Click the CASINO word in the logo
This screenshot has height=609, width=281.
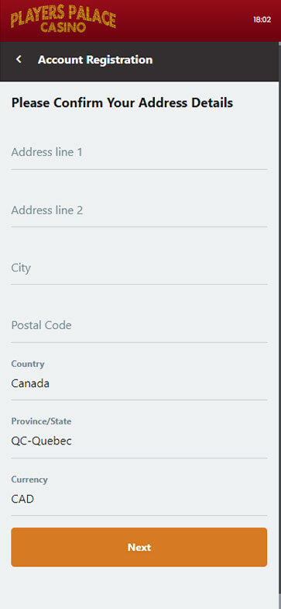pyautogui.click(x=63, y=28)
